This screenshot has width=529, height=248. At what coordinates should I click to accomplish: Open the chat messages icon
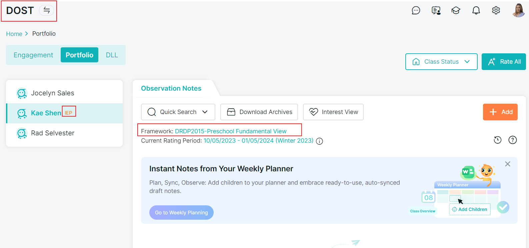click(416, 11)
